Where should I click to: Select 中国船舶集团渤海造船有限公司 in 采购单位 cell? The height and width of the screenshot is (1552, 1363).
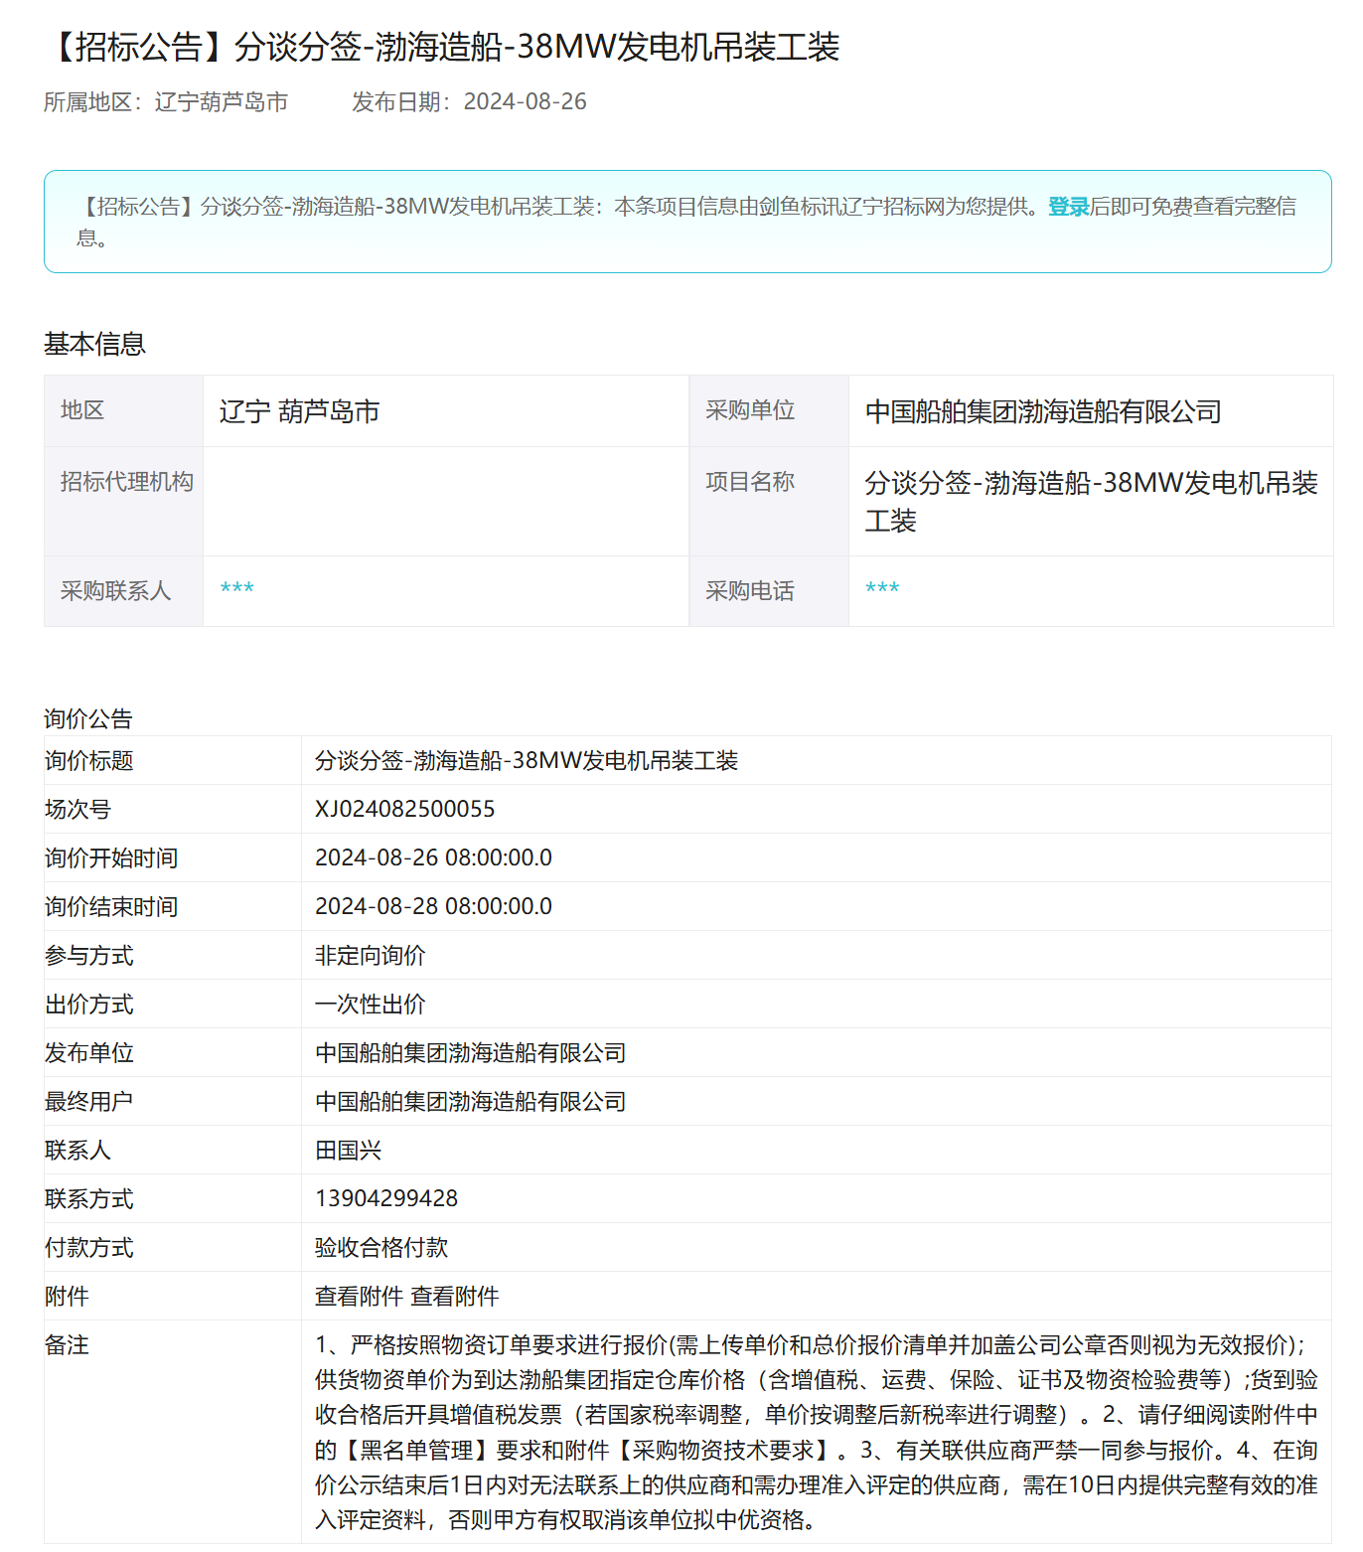(x=1043, y=411)
